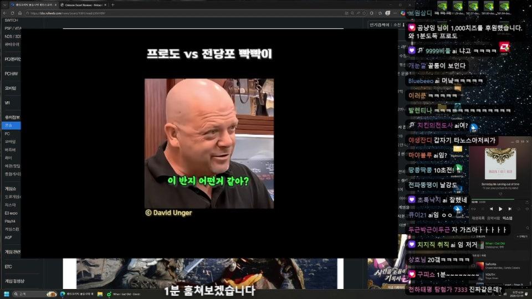Open File Explorer from the taskbar
The height and width of the screenshot is (299, 532).
[100, 293]
